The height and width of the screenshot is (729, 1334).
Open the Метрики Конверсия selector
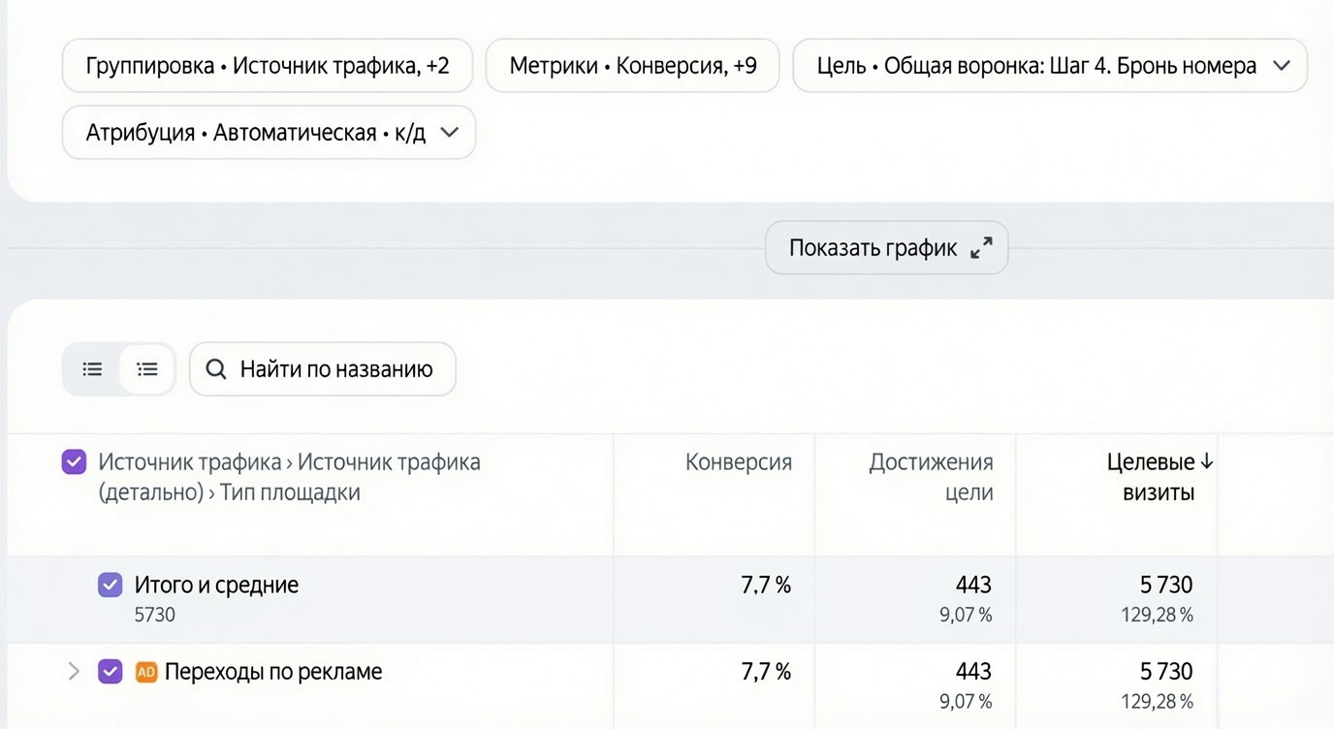[x=633, y=66]
